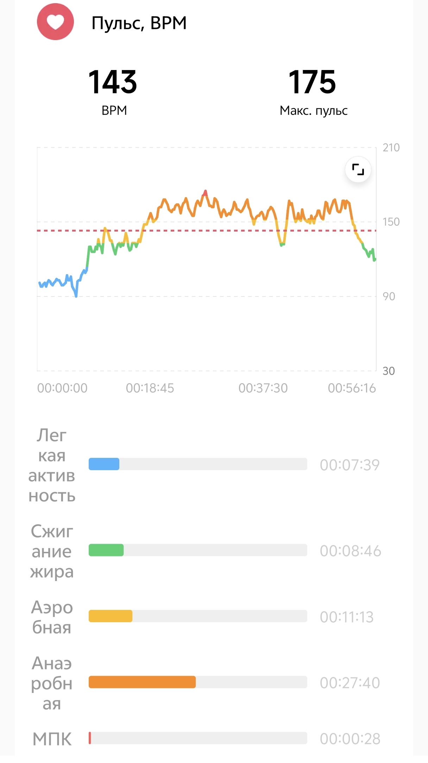Tap the red dashed average line
The image size is (428, 763).
pyautogui.click(x=207, y=231)
